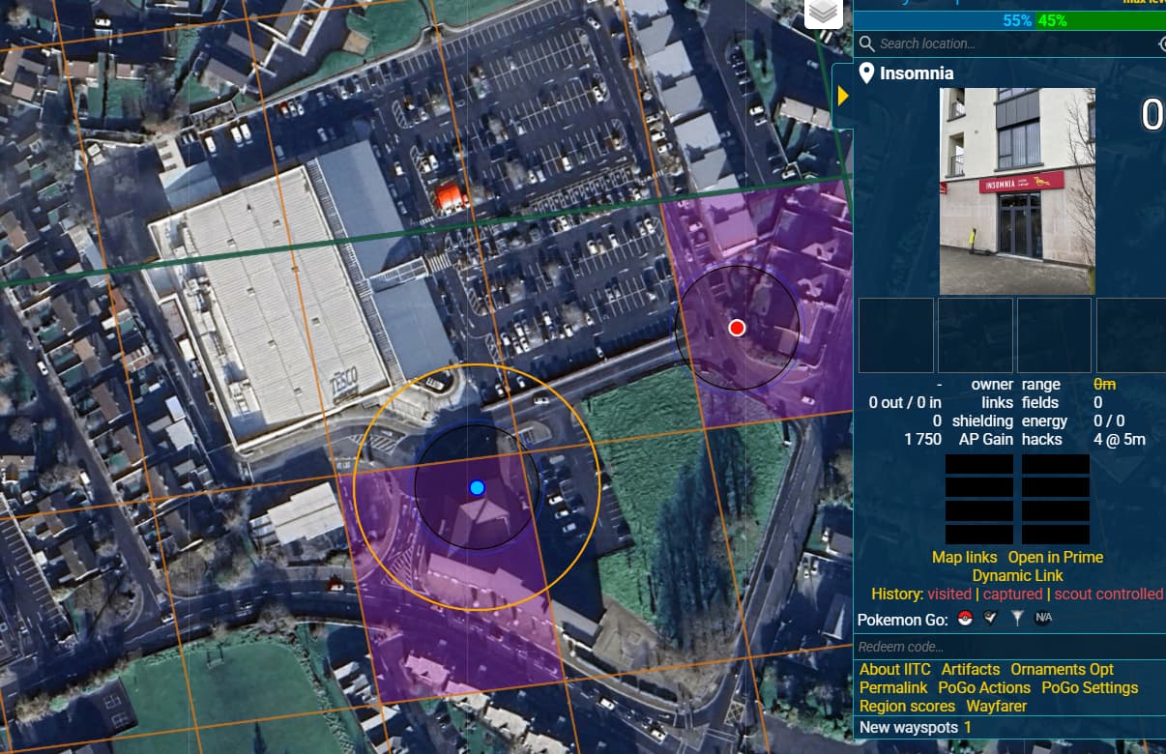
Task: Open Region scores
Action: [x=907, y=706]
